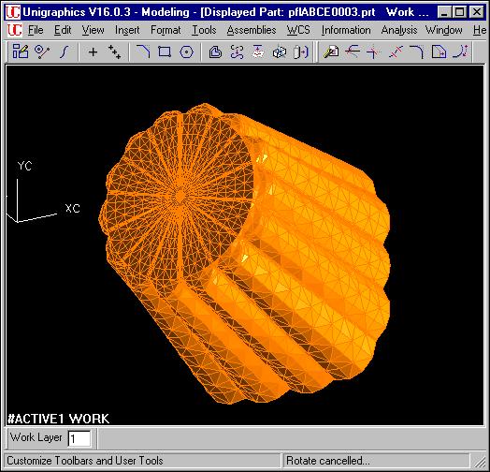490x472 pixels.
Task: Open the Edit menu
Action: click(x=63, y=30)
